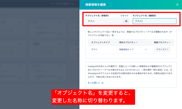Click the 掲載情報を編集 panel title
The image size is (182, 109).
coord(96,5)
